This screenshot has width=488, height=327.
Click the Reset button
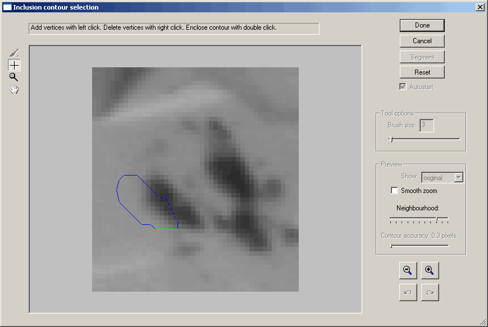(x=422, y=72)
